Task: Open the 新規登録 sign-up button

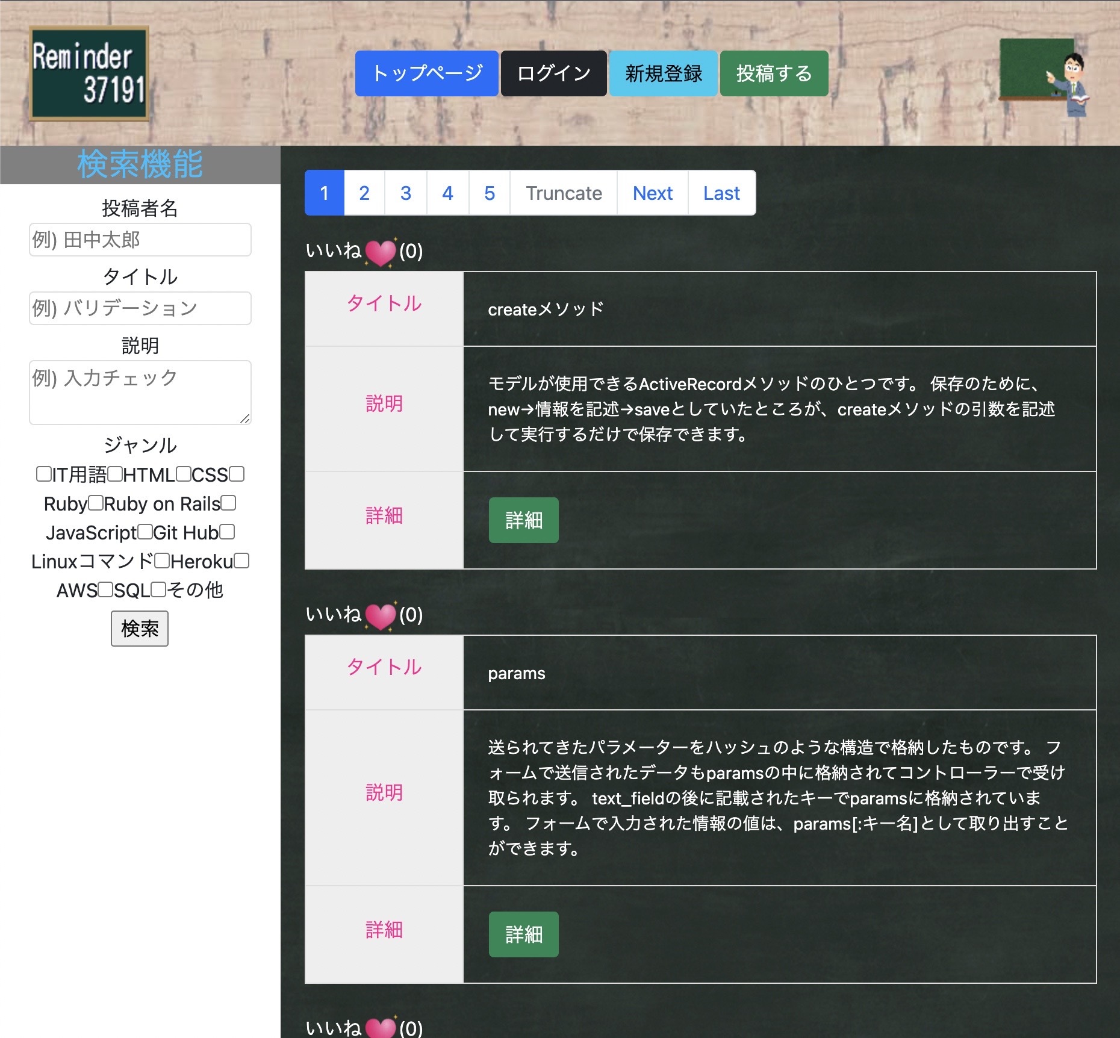Action: (x=664, y=73)
